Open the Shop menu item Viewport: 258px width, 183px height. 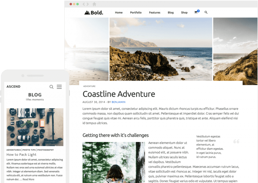(x=184, y=13)
